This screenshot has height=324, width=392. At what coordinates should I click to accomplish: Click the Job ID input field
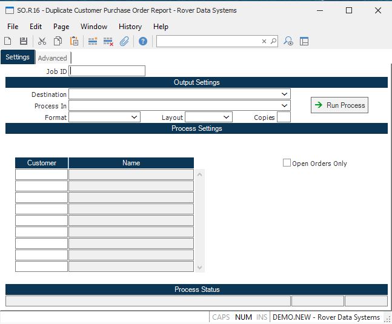click(107, 71)
